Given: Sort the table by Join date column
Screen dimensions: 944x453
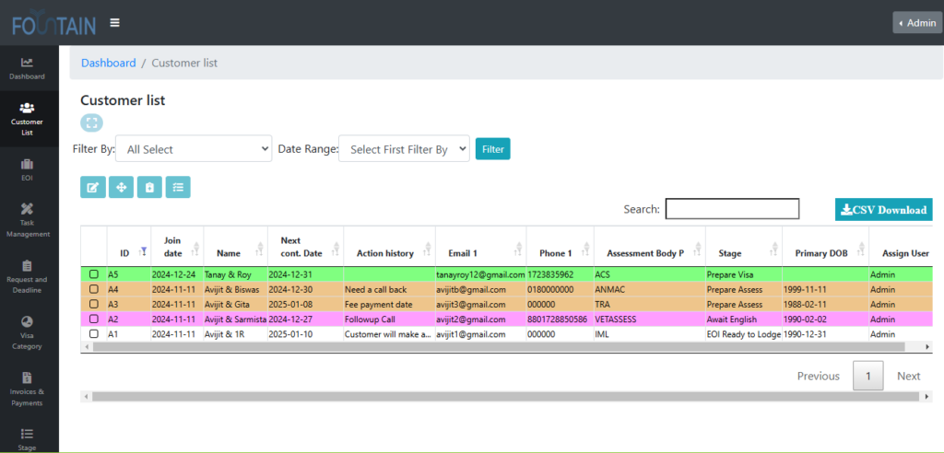Looking at the screenshot, I should click(172, 247).
